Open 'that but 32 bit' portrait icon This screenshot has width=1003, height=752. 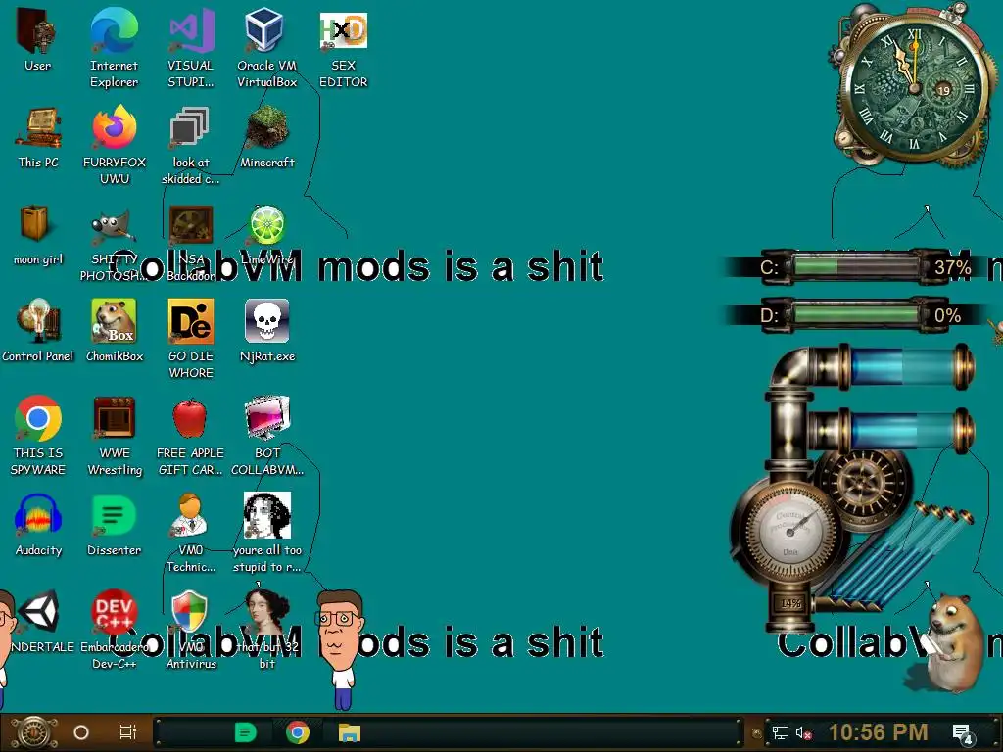click(x=266, y=612)
